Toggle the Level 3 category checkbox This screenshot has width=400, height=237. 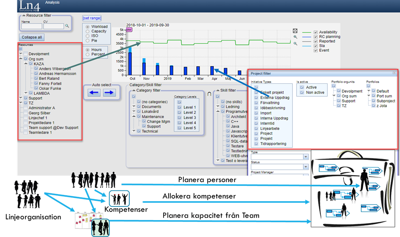tap(179, 117)
